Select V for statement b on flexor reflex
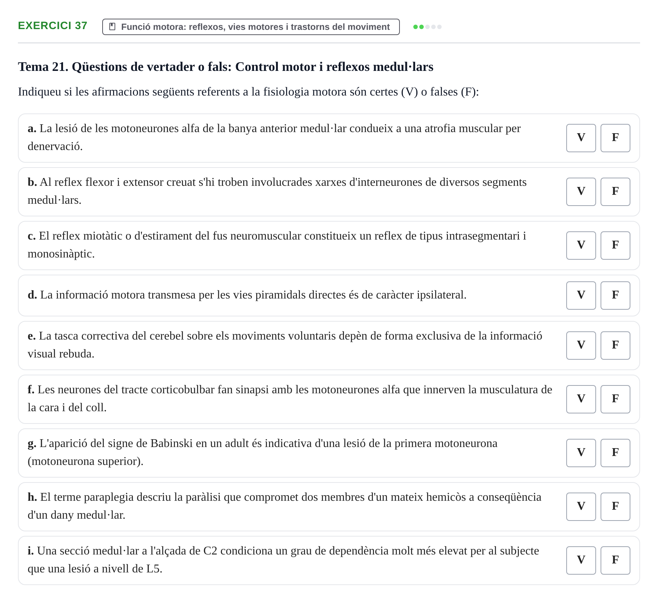Screen dimensions: 658x603 pos(581,192)
